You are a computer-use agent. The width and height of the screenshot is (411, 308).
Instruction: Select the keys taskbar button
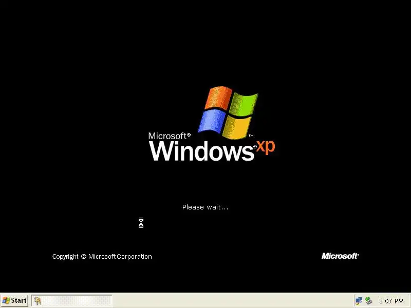coord(71,301)
